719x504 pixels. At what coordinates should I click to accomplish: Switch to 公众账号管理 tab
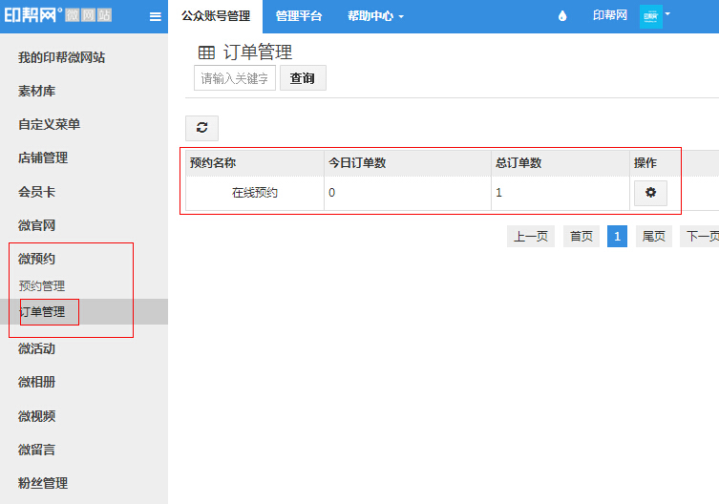[x=215, y=16]
